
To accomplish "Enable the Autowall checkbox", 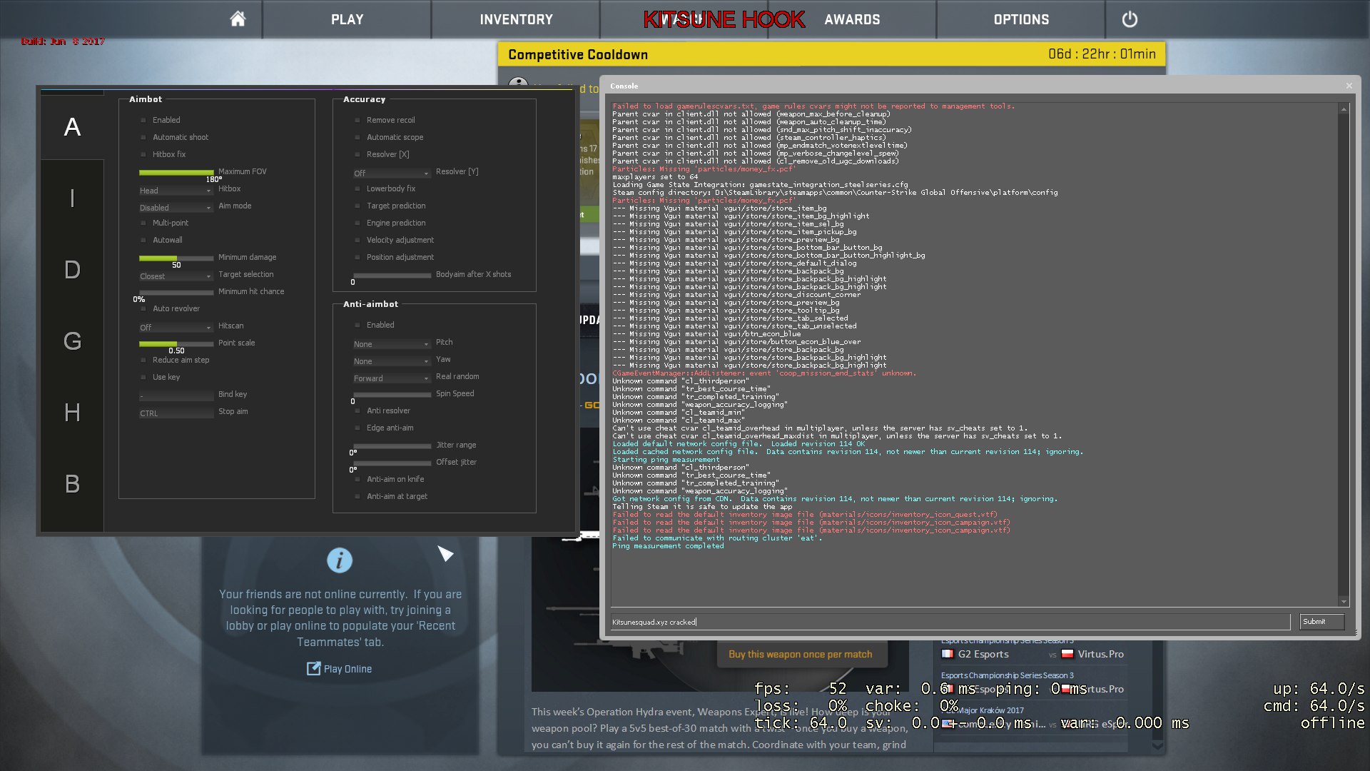I will [143, 240].
